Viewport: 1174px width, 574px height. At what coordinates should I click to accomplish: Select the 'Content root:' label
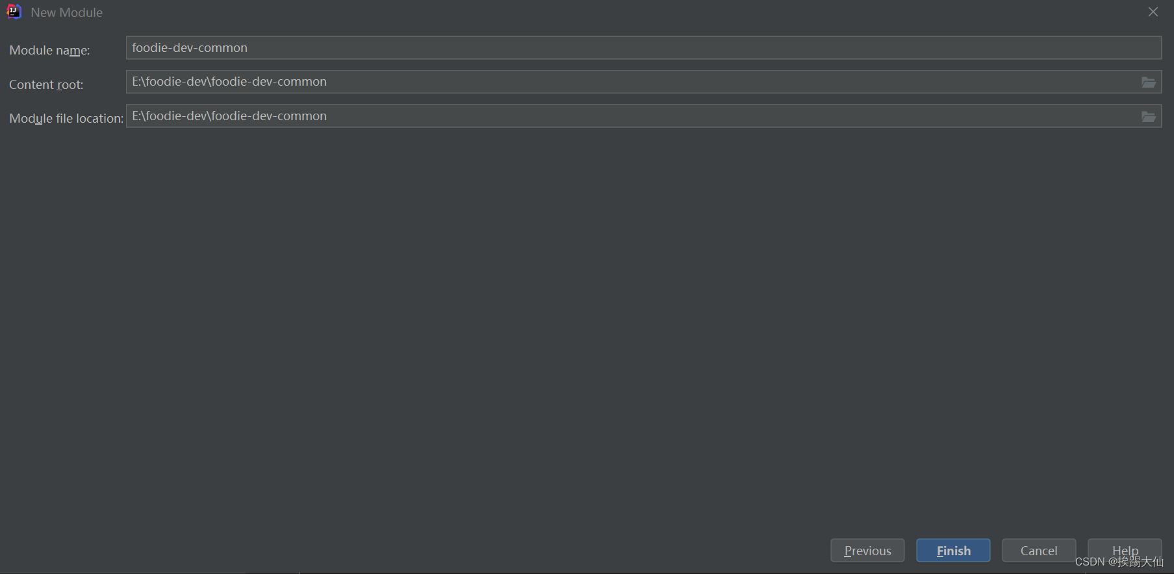(46, 84)
